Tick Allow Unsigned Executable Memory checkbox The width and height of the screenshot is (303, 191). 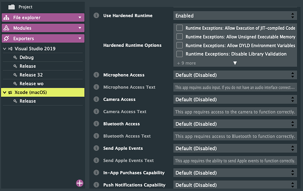point(180,37)
